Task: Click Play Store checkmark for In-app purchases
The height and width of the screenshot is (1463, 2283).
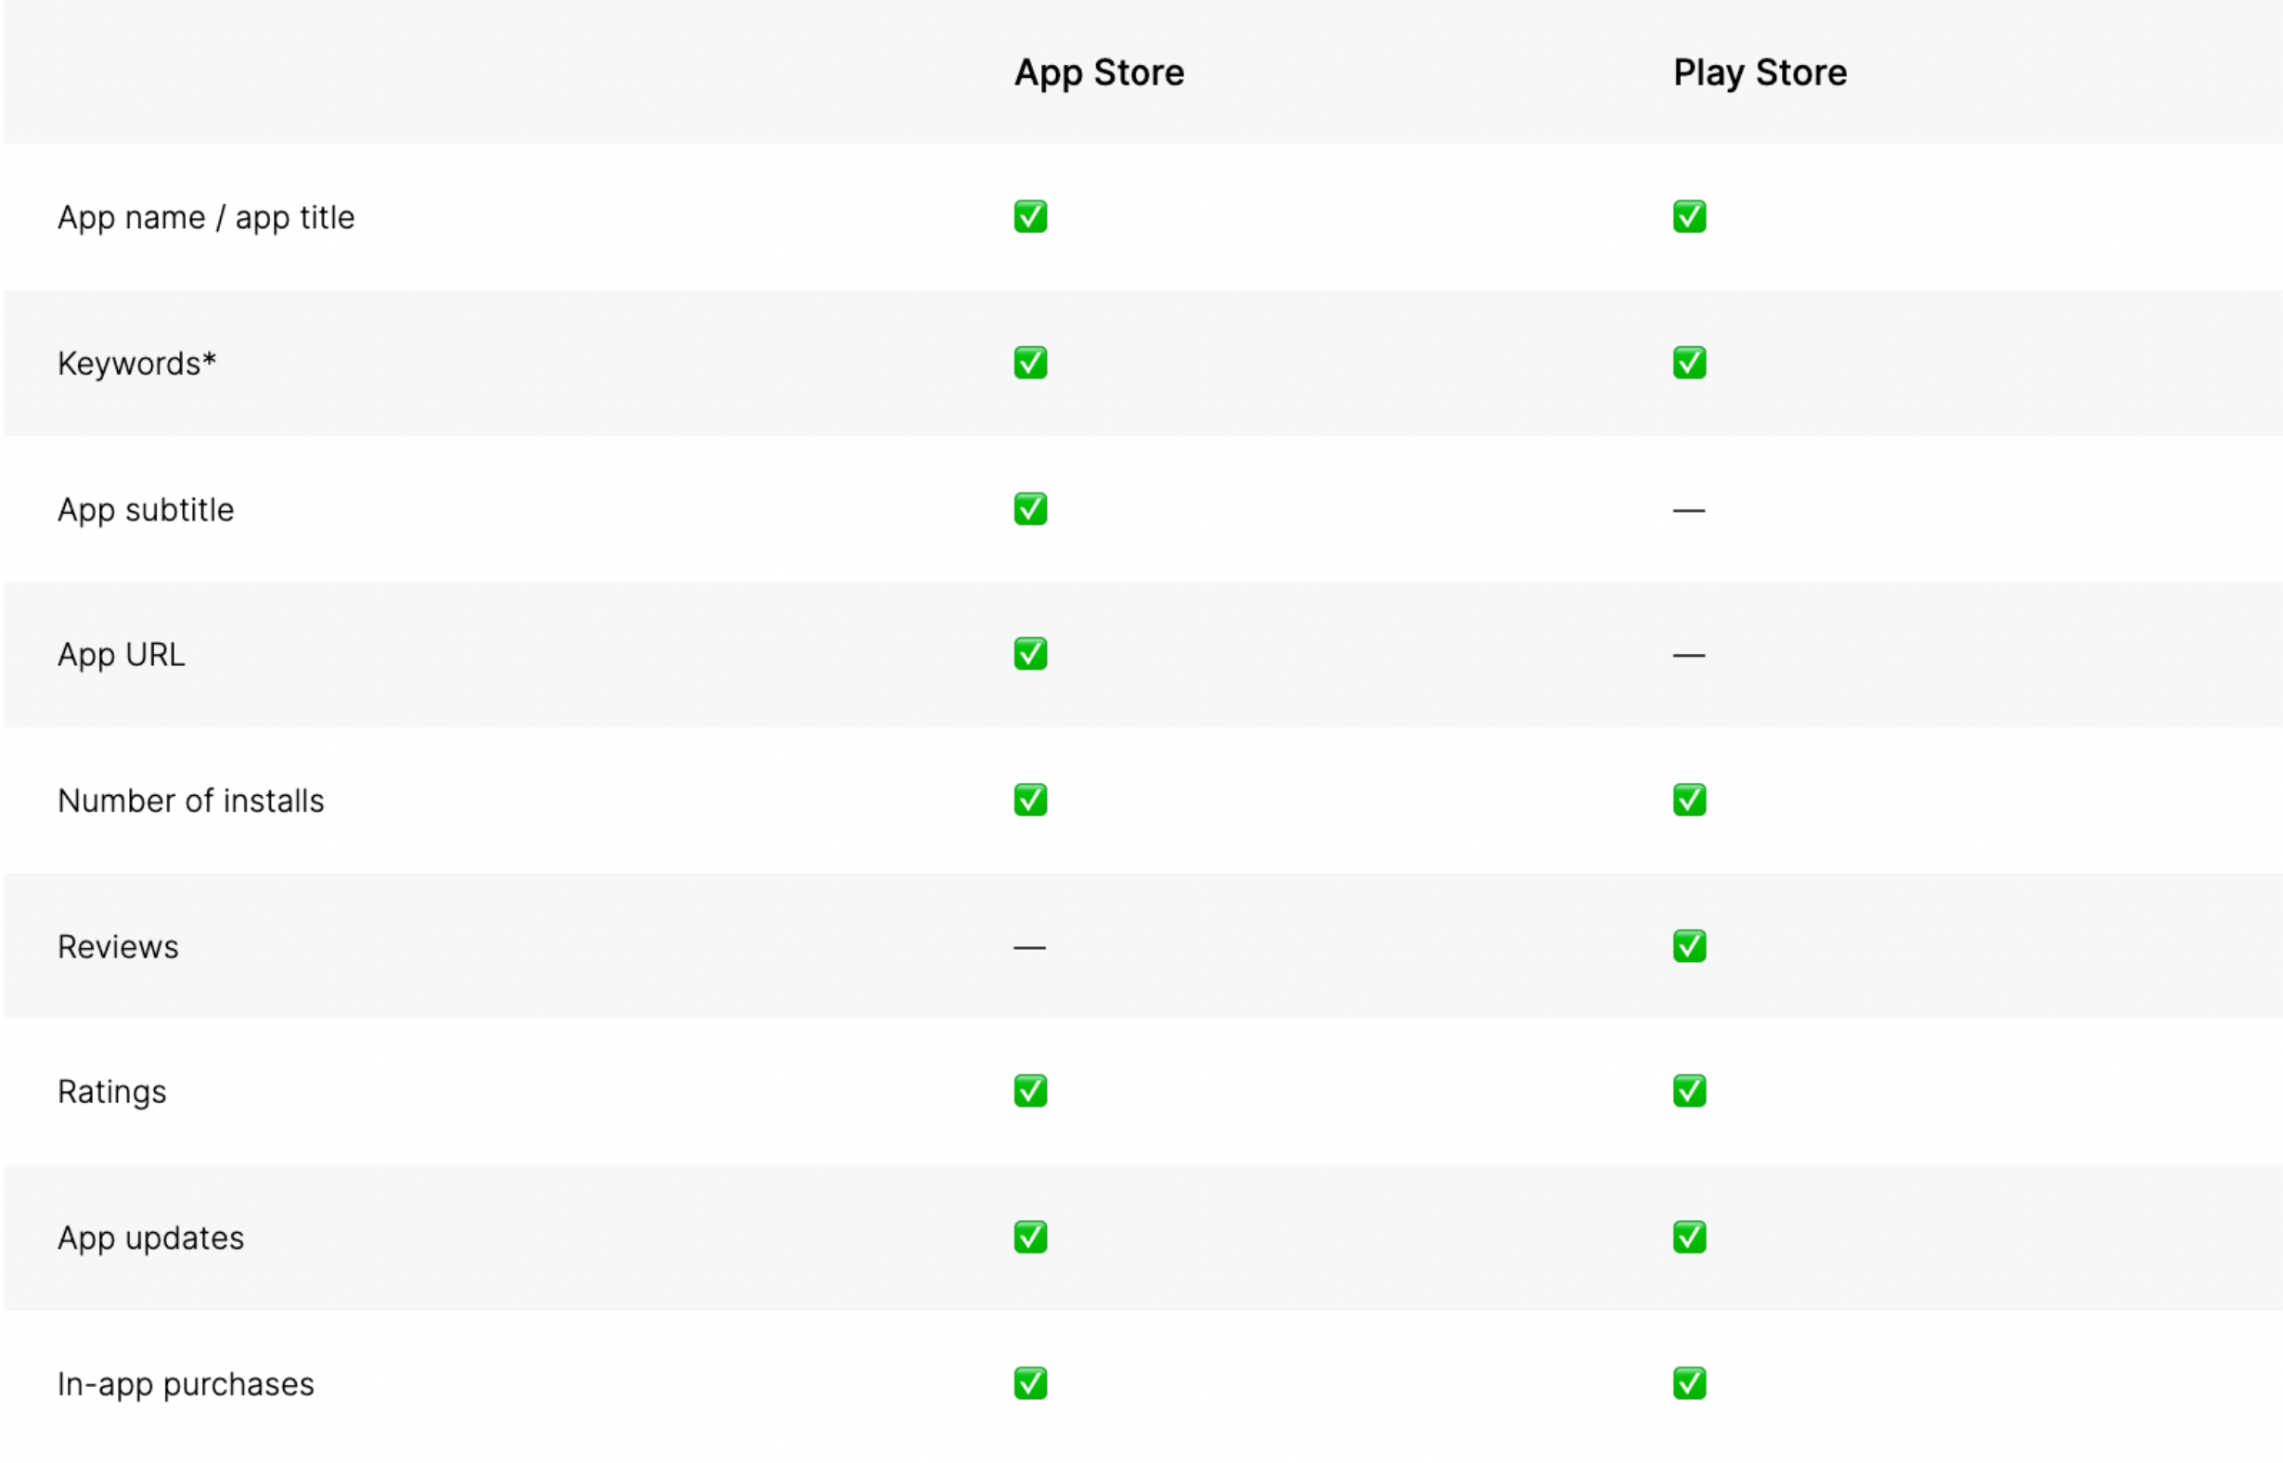Action: pos(1689,1383)
